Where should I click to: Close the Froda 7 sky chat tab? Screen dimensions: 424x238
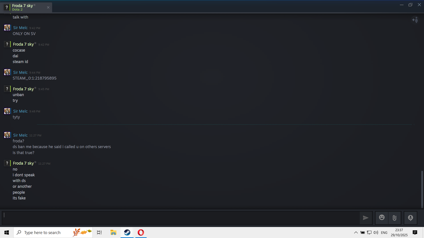(x=48, y=7)
